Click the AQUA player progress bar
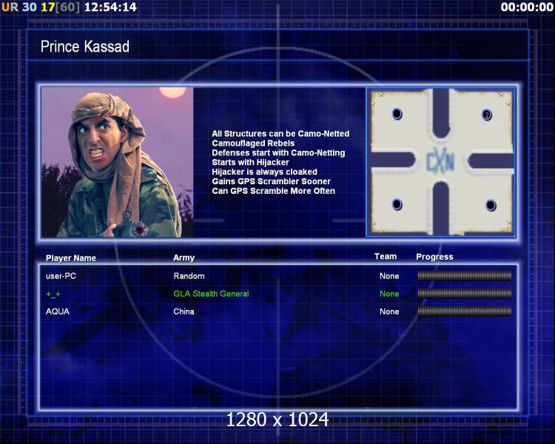 (465, 312)
